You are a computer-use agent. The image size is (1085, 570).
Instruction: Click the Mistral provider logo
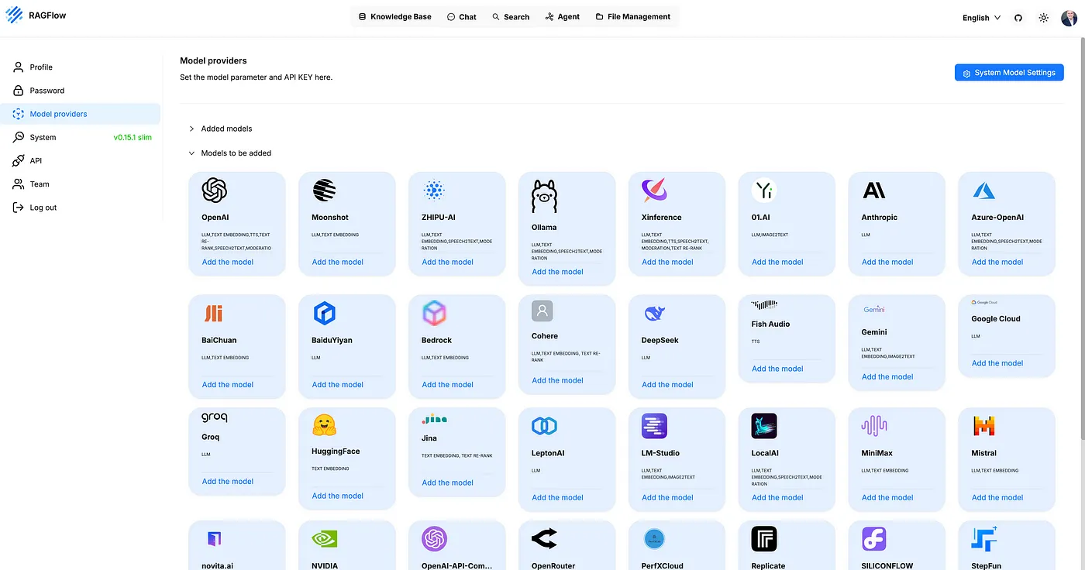tap(984, 426)
